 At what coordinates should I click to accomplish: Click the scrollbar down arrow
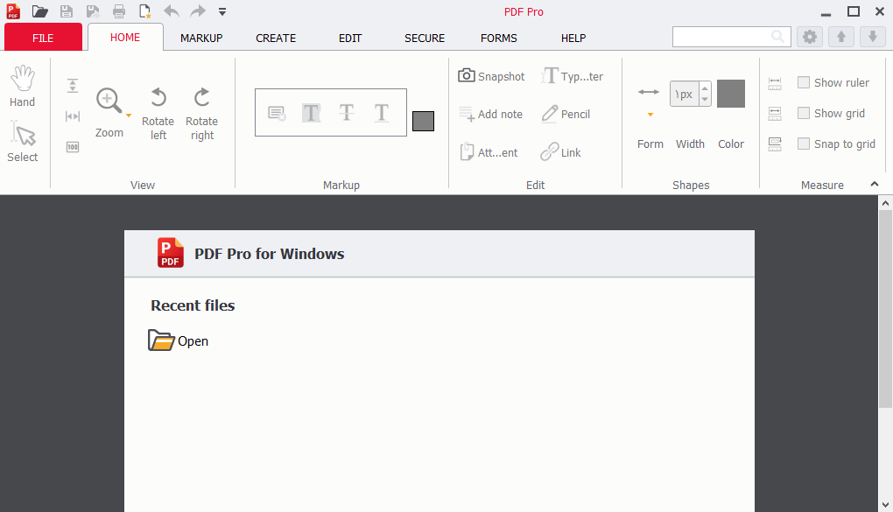[x=885, y=505]
